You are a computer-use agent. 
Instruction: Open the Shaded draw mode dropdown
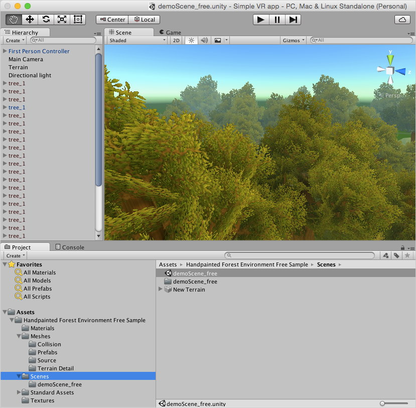137,41
